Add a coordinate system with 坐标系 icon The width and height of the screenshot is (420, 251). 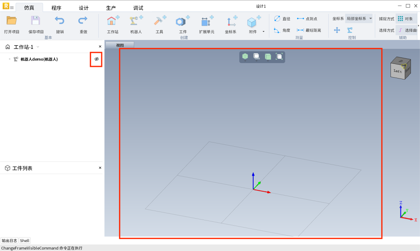[x=230, y=22]
